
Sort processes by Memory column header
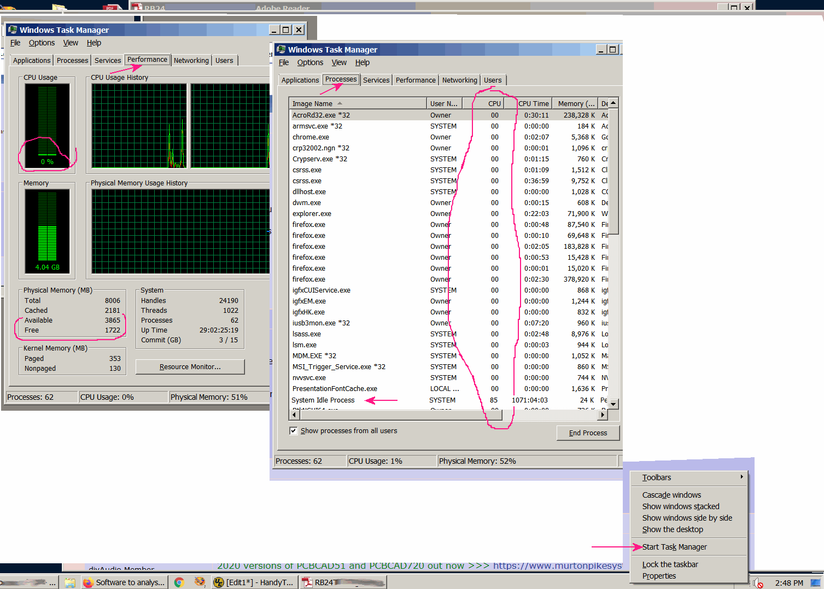(575, 103)
